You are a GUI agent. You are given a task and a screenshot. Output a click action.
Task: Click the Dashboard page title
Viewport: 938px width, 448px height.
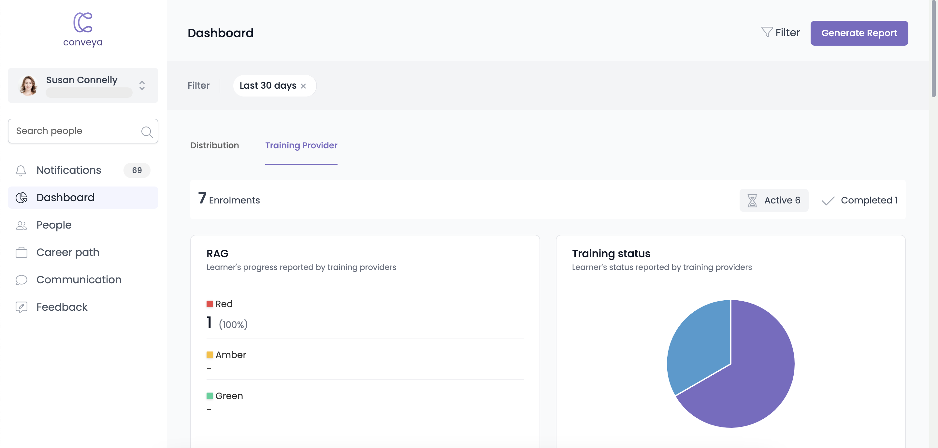(x=220, y=33)
